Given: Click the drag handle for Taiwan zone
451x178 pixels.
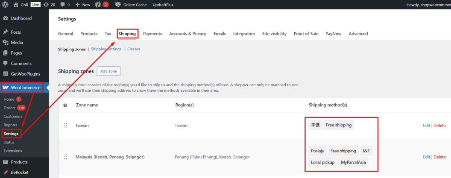Looking at the screenshot, I should 66,125.
